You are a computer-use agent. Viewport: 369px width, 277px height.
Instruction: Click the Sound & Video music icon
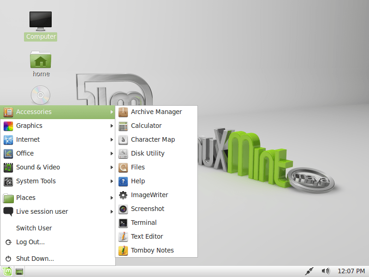pyautogui.click(x=8, y=168)
